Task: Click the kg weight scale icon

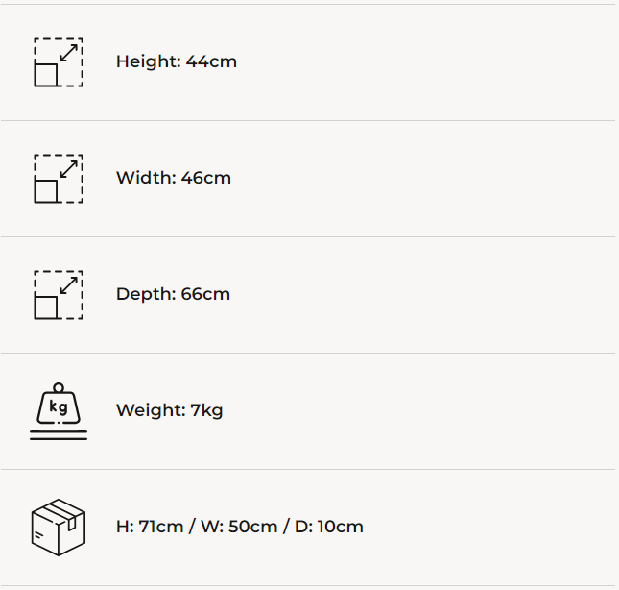Action: coord(59,411)
